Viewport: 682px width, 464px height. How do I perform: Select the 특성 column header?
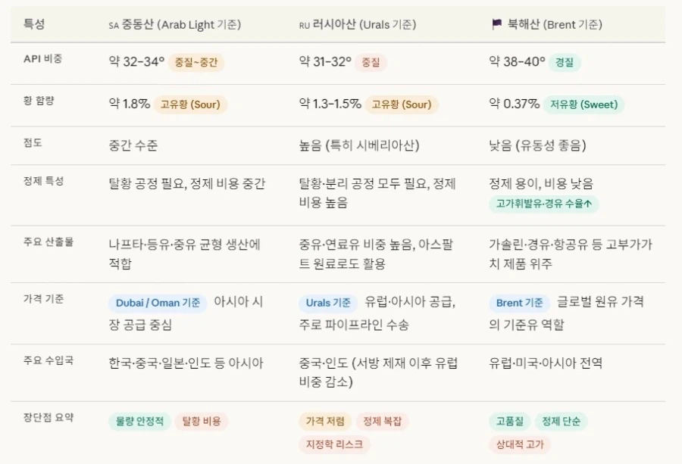(x=34, y=24)
